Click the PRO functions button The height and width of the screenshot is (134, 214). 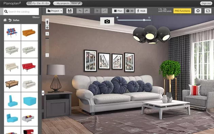click(x=182, y=11)
